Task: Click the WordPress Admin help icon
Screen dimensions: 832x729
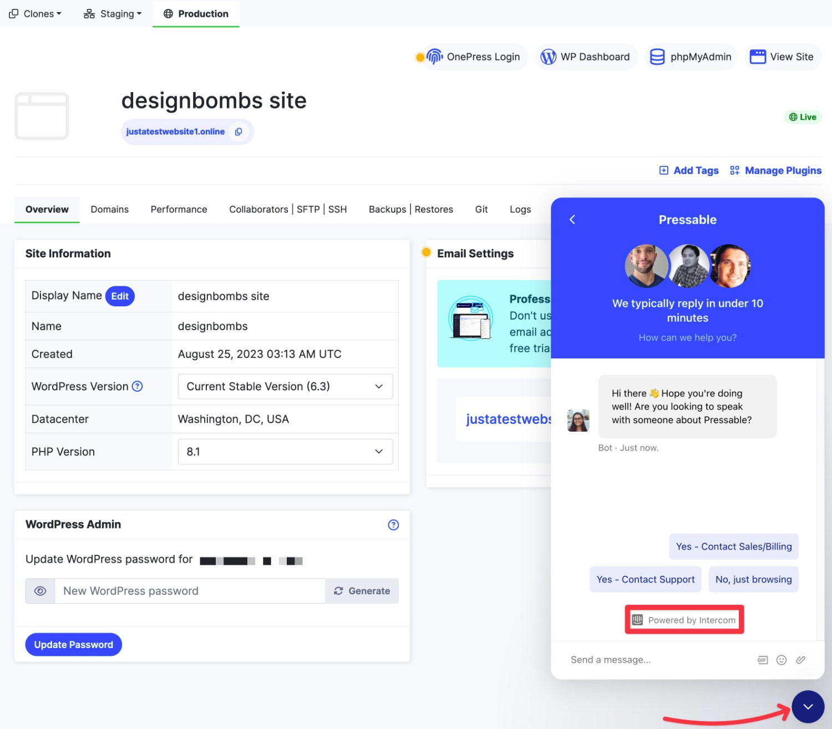Action: [x=393, y=525]
